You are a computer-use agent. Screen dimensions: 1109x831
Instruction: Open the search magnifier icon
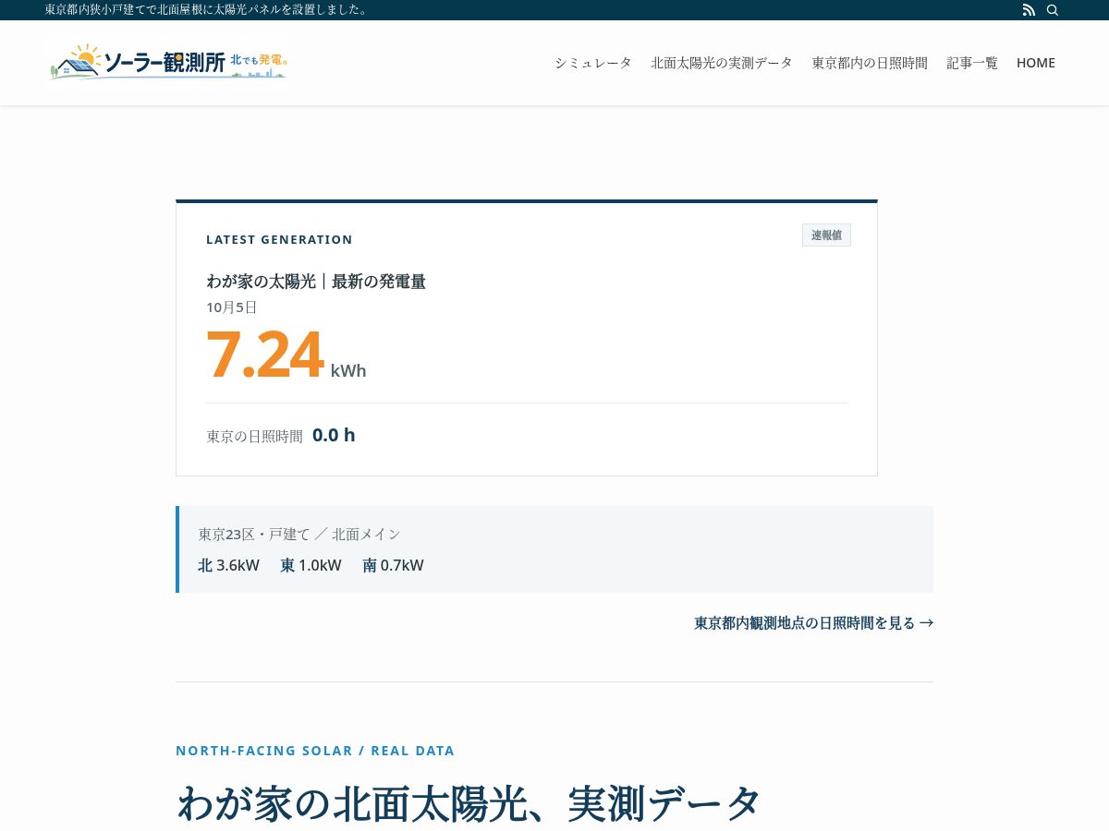[x=1053, y=10]
